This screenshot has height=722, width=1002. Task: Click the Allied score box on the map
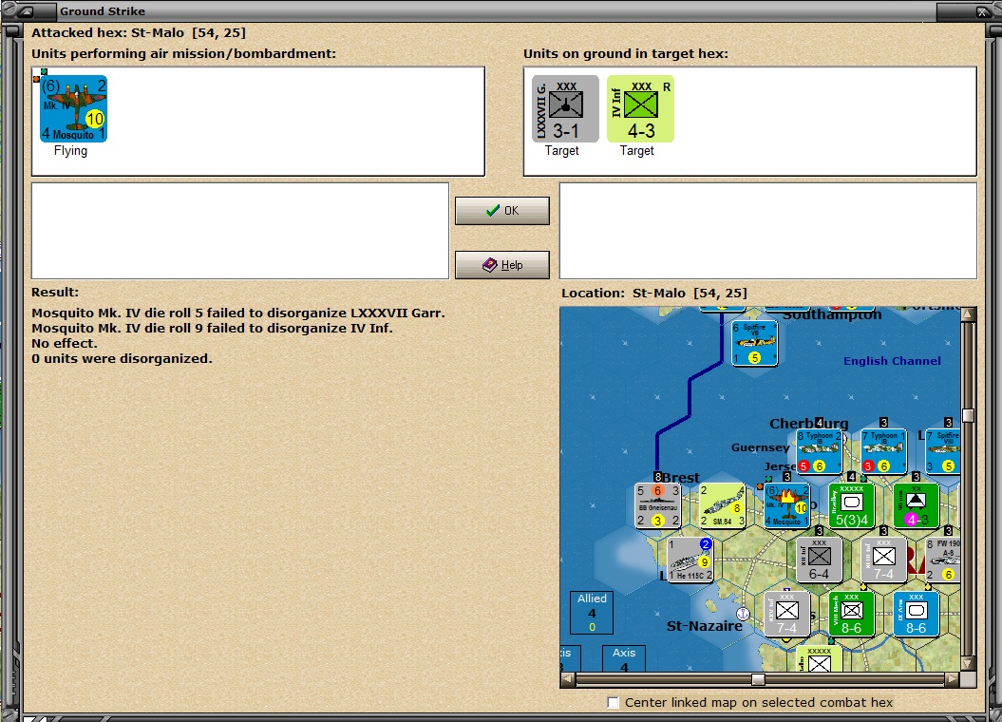(x=592, y=612)
